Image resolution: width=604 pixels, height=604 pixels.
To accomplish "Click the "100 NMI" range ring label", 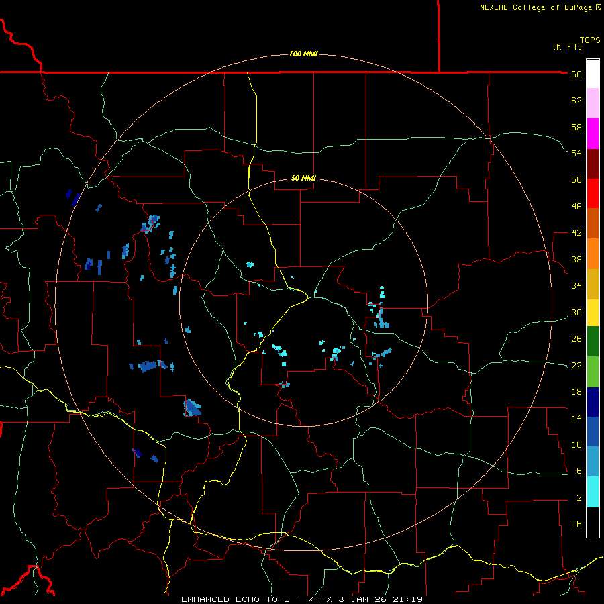I will 303,54.
